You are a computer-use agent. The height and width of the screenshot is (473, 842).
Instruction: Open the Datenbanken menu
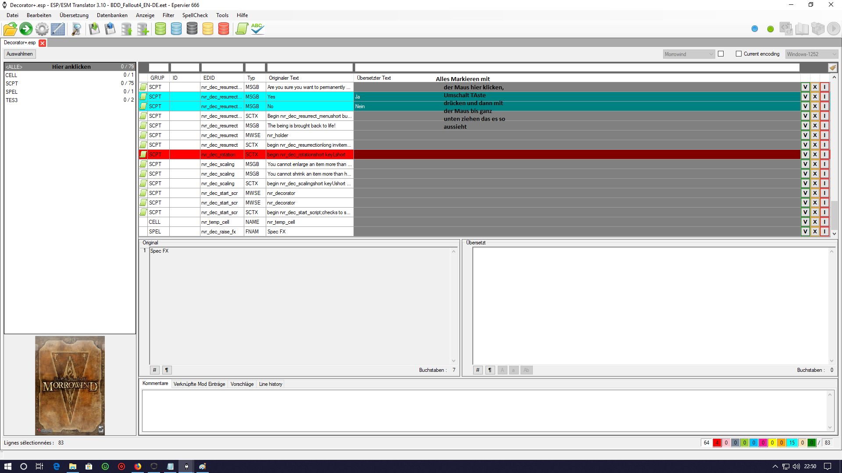tap(112, 15)
